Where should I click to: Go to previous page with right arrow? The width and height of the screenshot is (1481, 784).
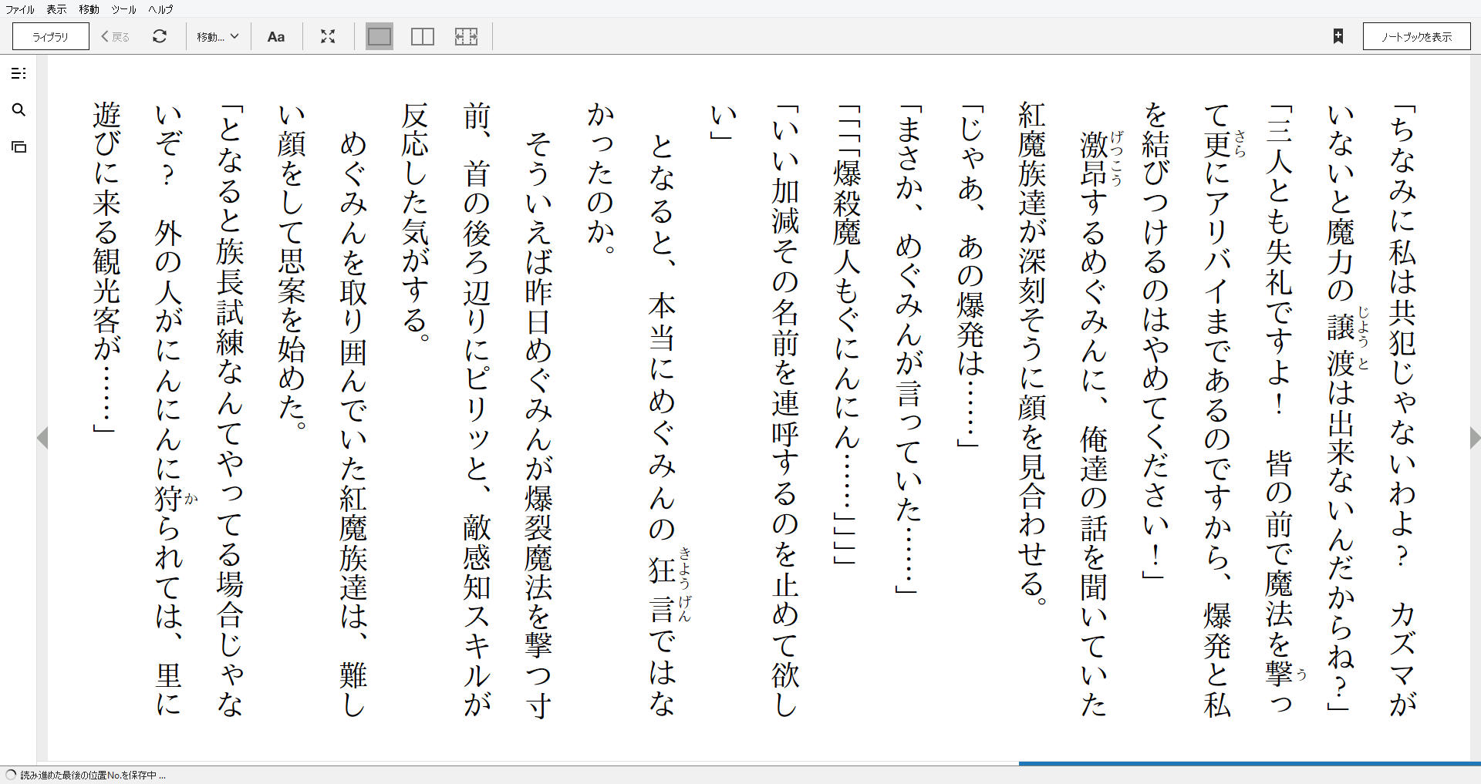pyautogui.click(x=1475, y=438)
